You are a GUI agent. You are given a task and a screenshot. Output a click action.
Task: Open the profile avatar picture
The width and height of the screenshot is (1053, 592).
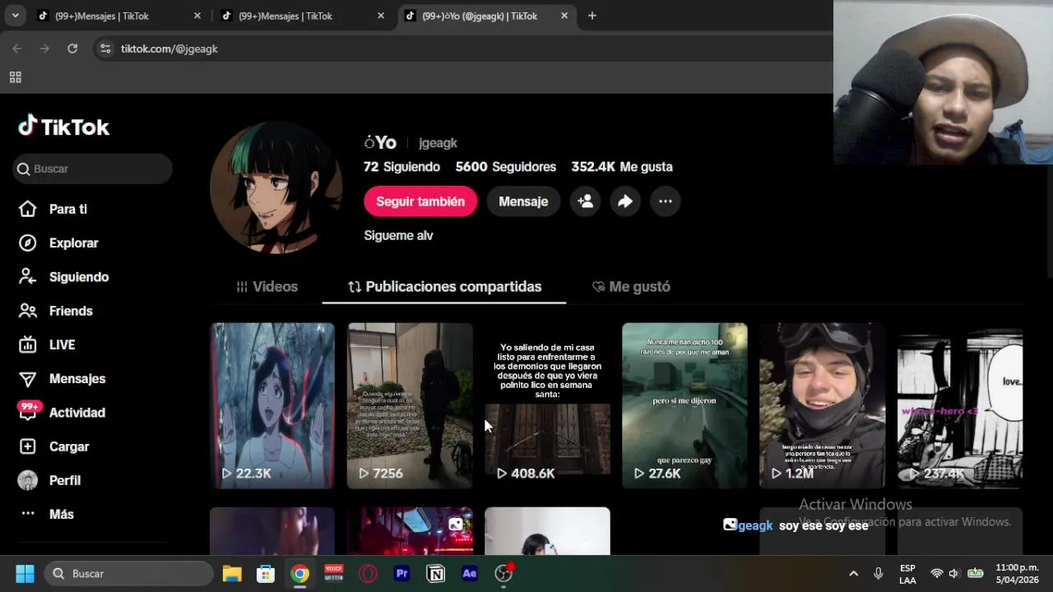click(276, 188)
